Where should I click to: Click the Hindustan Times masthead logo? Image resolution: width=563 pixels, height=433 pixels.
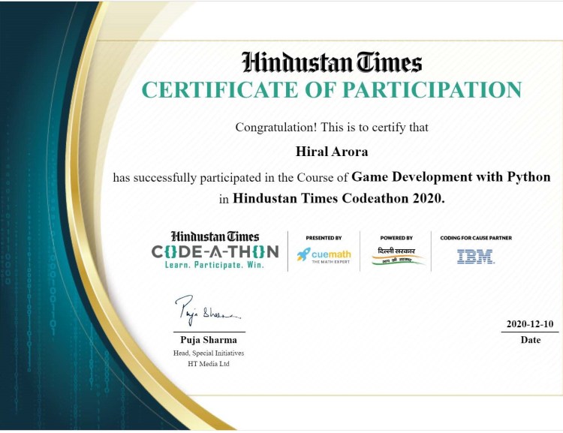coord(331,62)
